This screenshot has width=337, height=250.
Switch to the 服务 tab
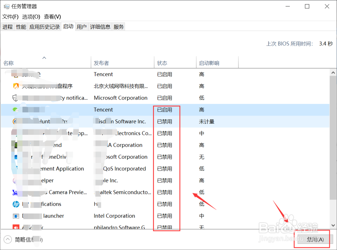click(x=119, y=27)
